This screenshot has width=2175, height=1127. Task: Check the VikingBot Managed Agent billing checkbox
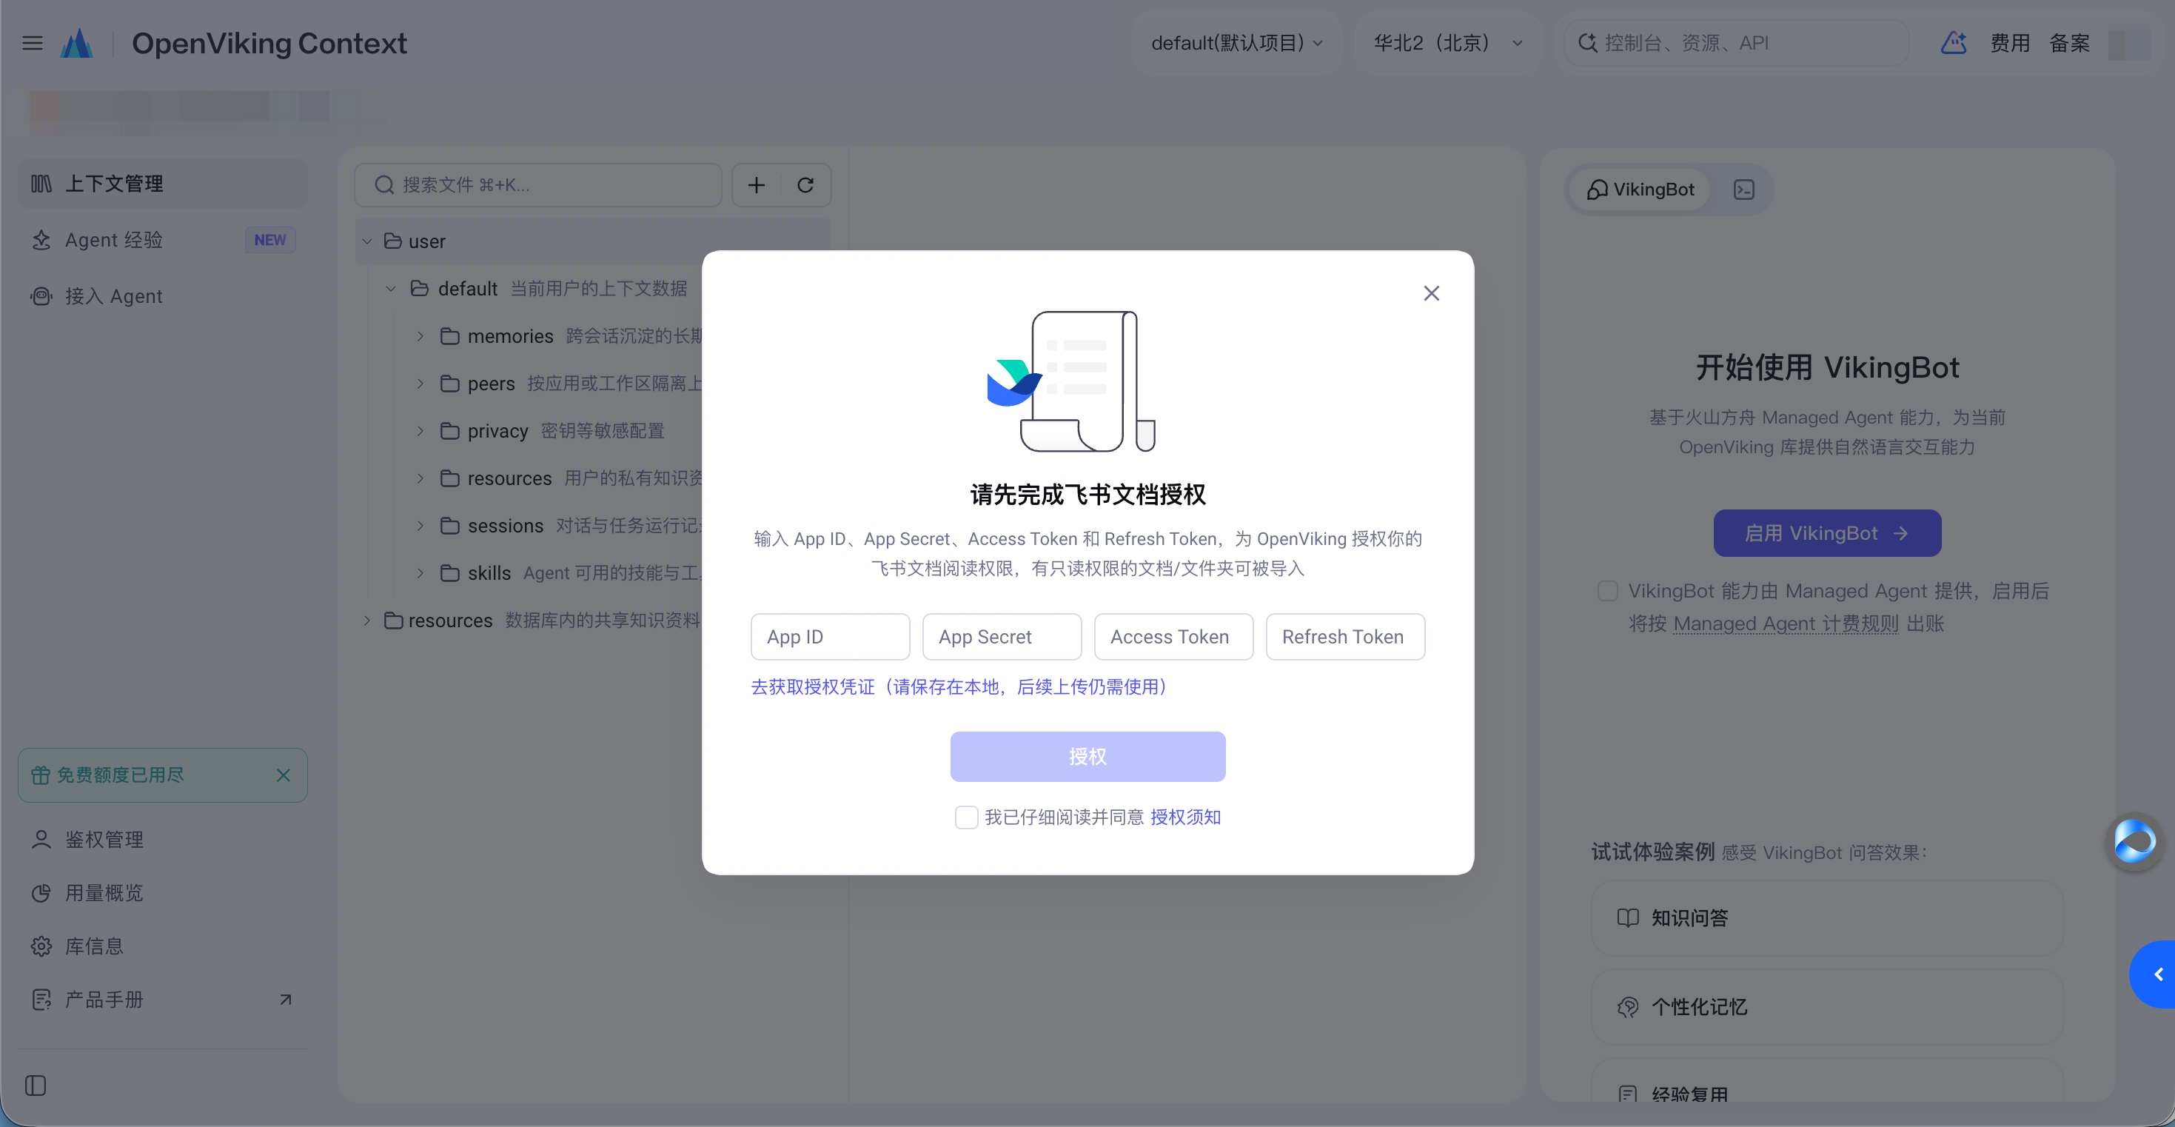pos(1608,591)
